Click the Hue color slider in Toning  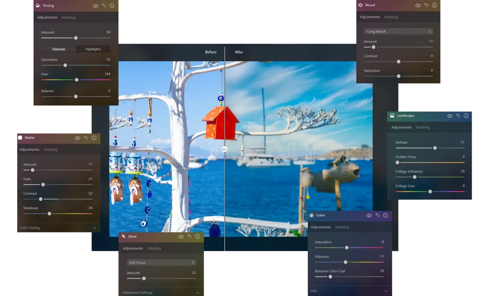coord(76,80)
